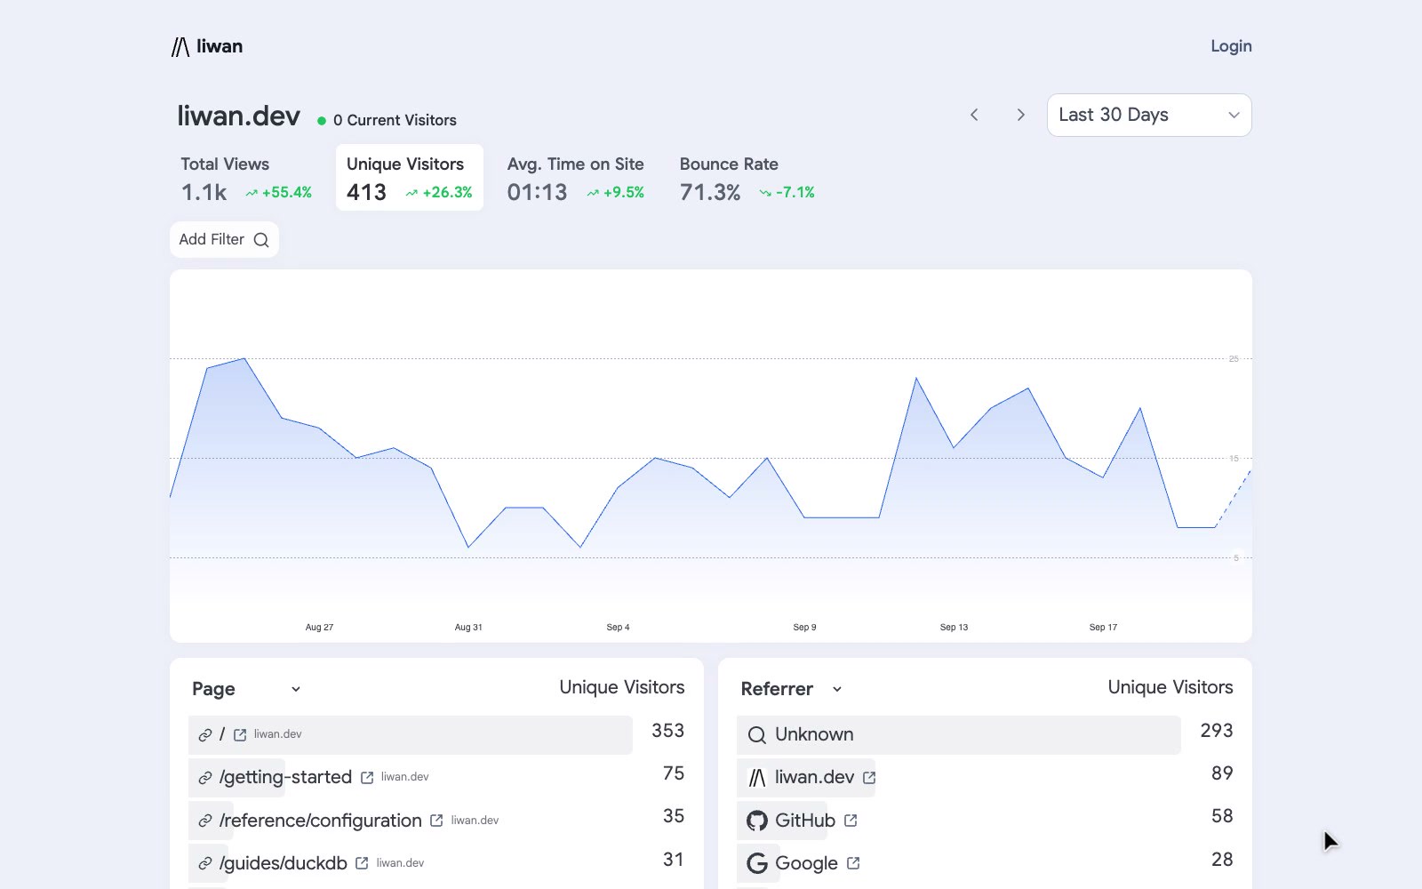Open Google referrer external link icon
Viewport: 1422px width, 889px height.
point(853,863)
